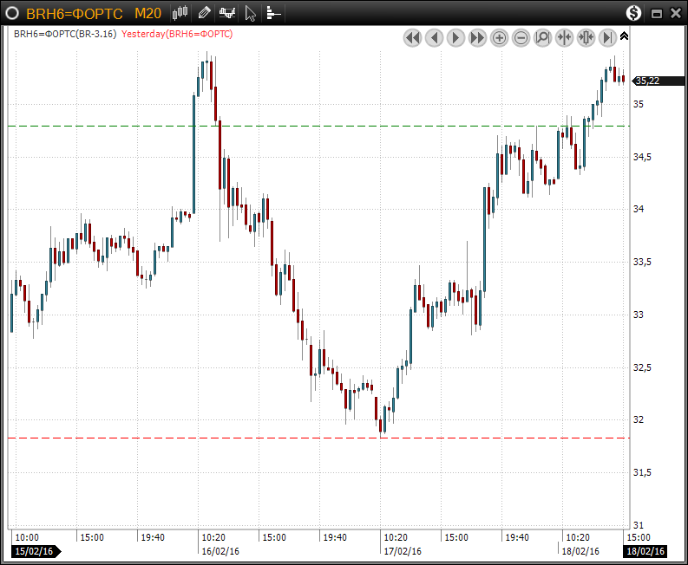
Task: Click the 35,22 current price marker
Action: coord(647,81)
